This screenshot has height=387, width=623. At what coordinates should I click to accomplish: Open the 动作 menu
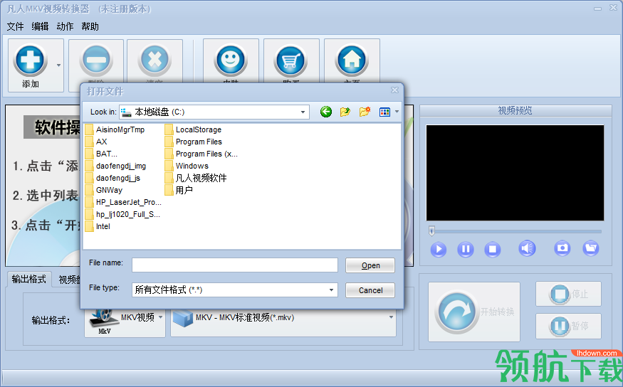click(x=65, y=26)
